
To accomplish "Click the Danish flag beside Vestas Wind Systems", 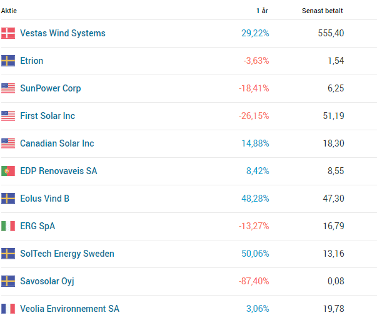I will click(8, 33).
